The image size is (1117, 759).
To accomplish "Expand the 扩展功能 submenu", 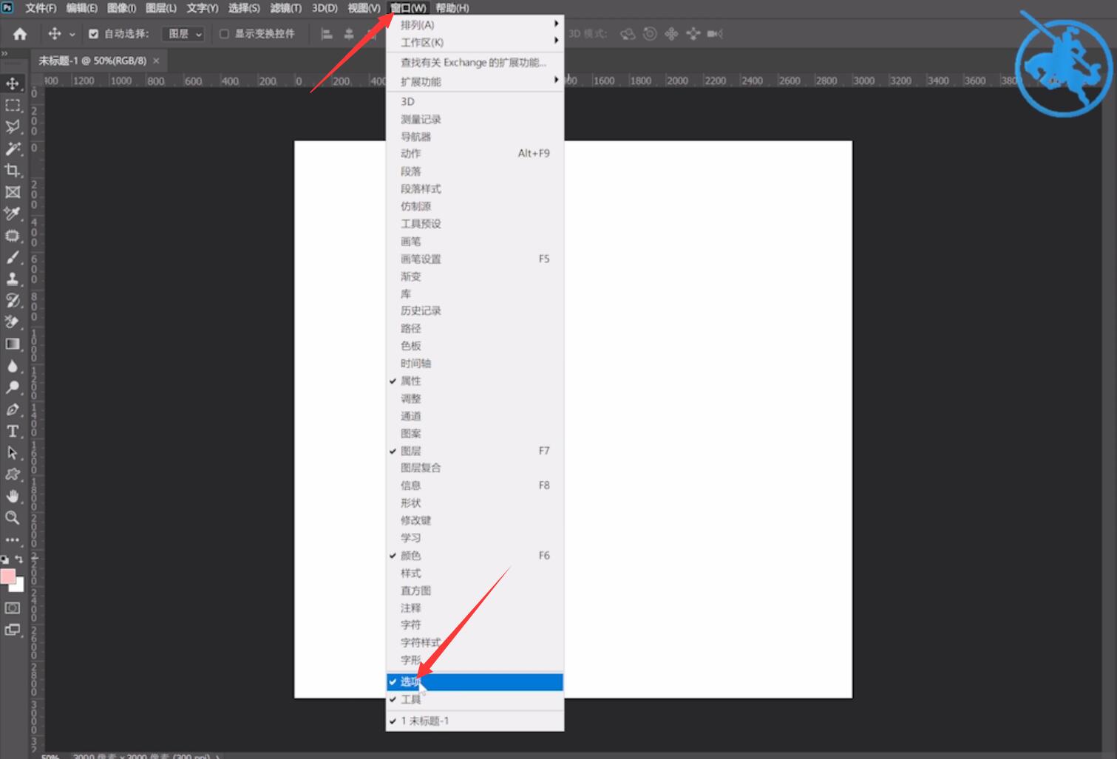I will [475, 82].
